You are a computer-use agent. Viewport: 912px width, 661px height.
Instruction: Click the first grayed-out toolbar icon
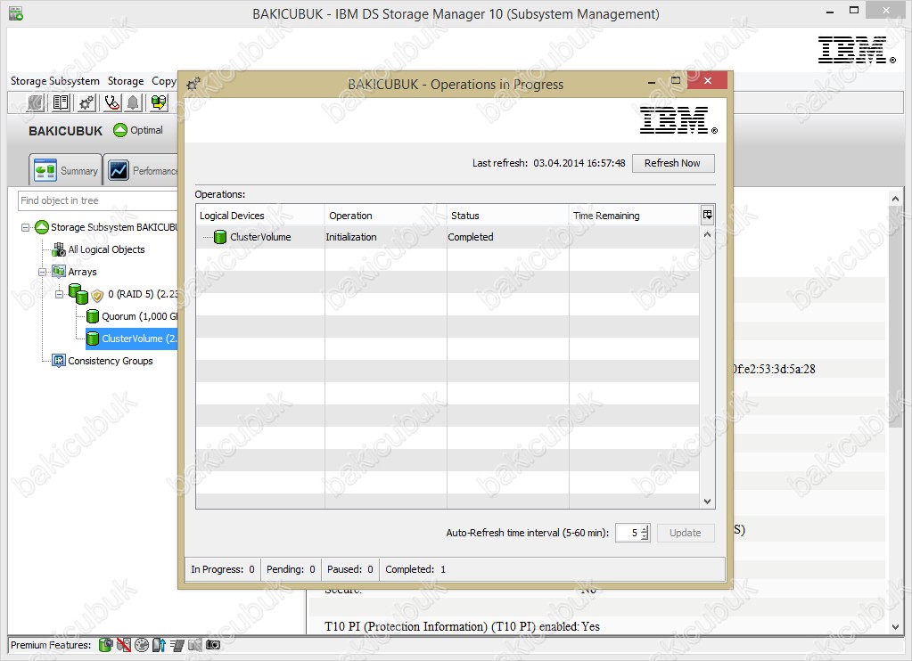point(36,103)
